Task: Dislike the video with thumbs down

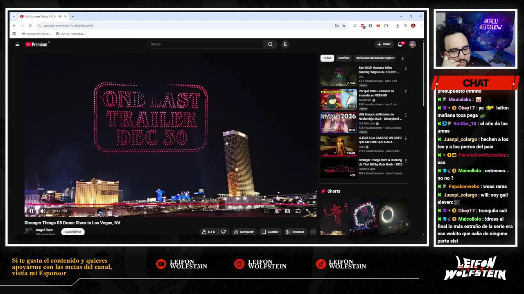Action: coord(224,232)
